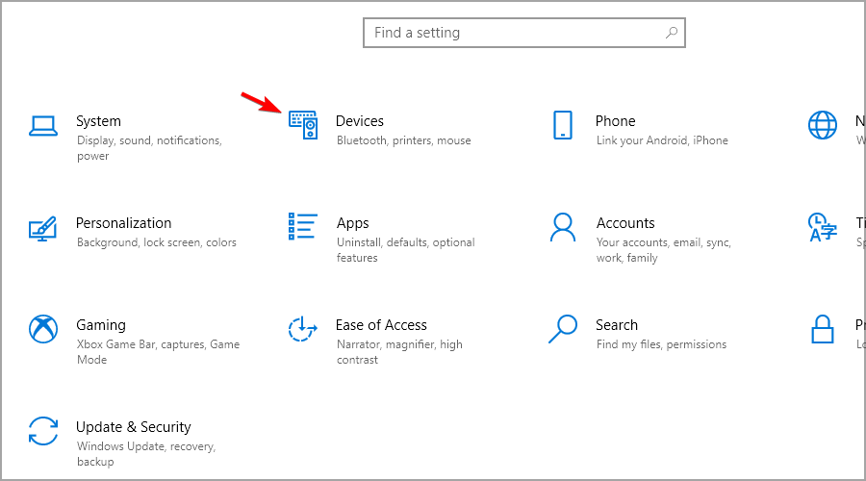Screen dimensions: 866x481
Task: Click the Devices keyboard and speaker icon
Action: (303, 125)
